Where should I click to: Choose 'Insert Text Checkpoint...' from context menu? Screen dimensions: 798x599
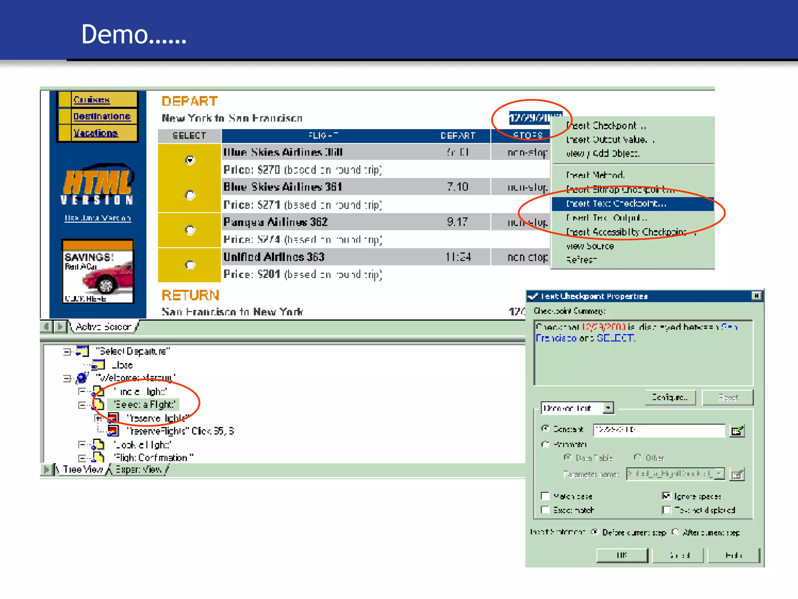click(616, 204)
